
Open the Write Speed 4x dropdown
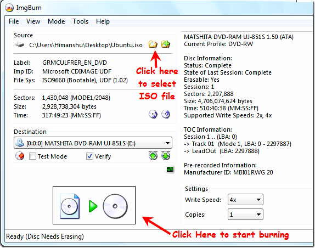pyautogui.click(x=245, y=200)
